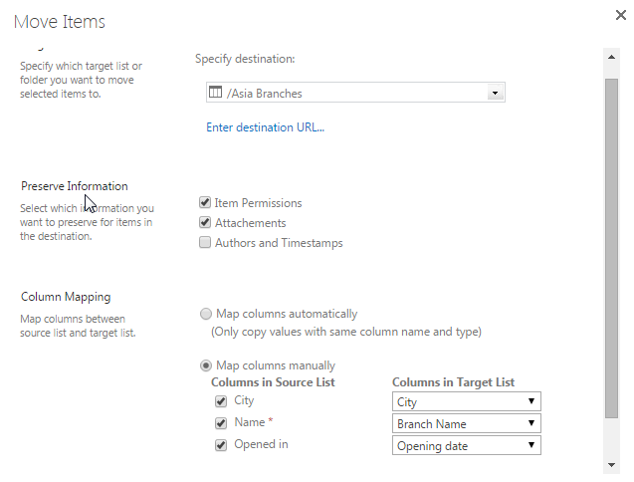Enable Authors and Timestamps checkbox

click(x=205, y=242)
